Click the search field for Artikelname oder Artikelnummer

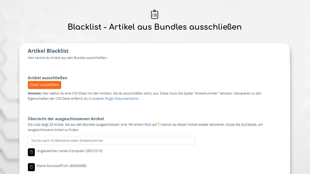click(111, 140)
